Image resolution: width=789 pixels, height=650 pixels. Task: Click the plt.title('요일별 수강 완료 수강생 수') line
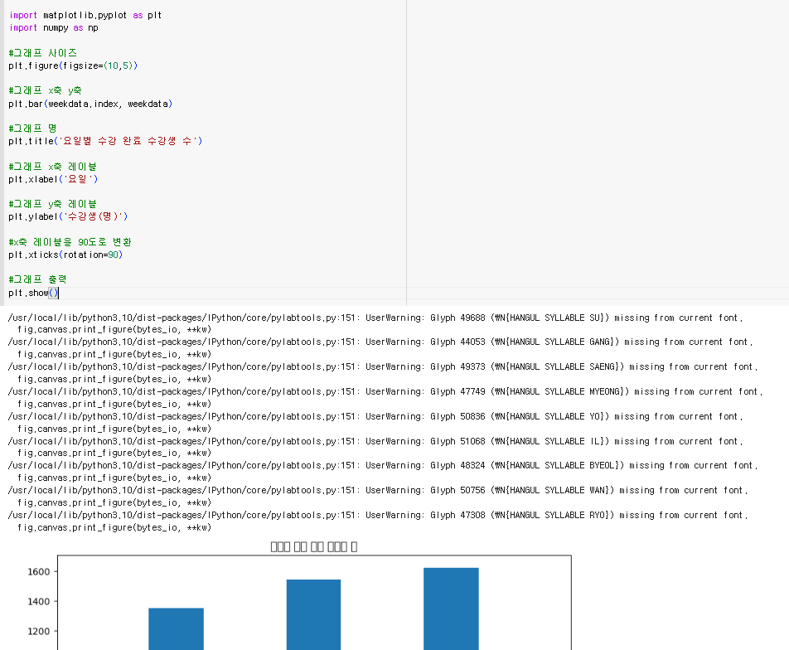click(x=105, y=141)
